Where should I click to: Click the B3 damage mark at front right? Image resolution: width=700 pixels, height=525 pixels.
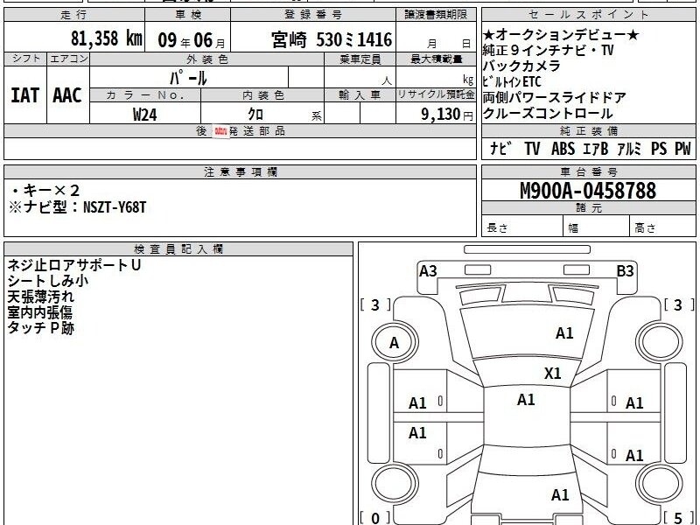[625, 271]
